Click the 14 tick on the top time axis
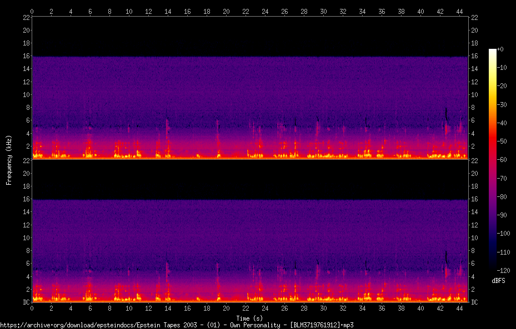The width and height of the screenshot is (516, 329). 168,11
